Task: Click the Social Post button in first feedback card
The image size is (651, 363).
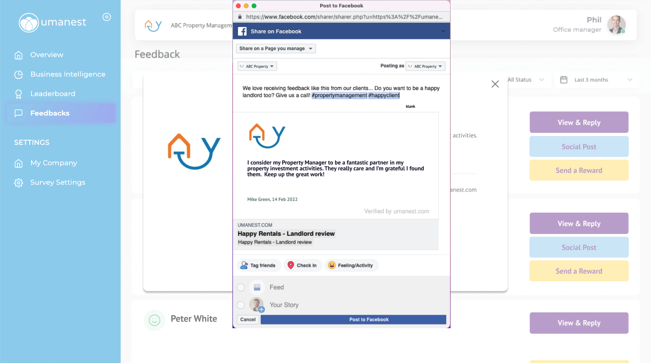Action: point(579,147)
